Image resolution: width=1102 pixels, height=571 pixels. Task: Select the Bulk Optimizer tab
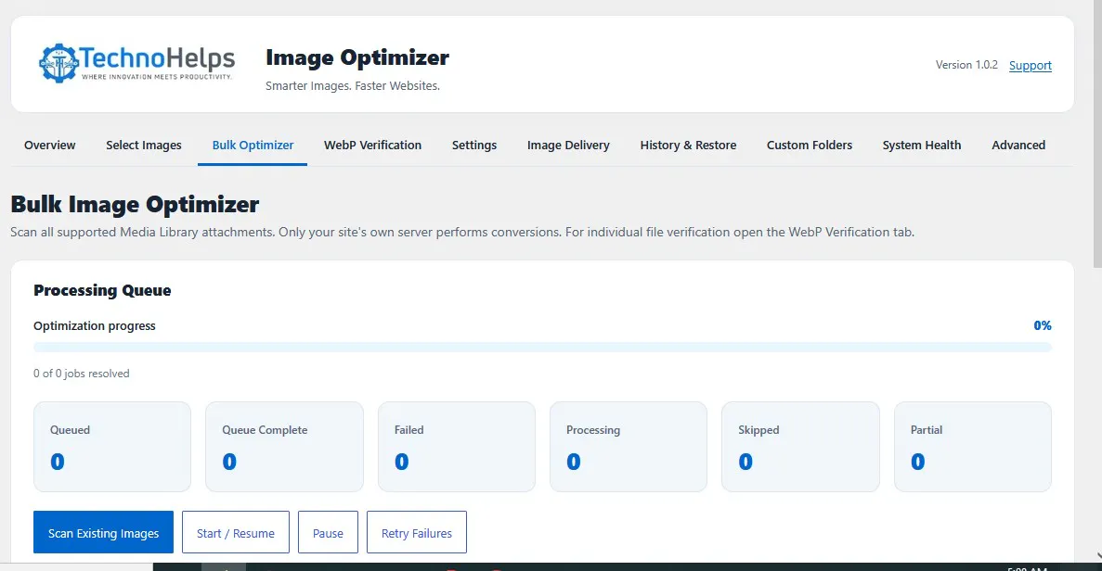253,146
